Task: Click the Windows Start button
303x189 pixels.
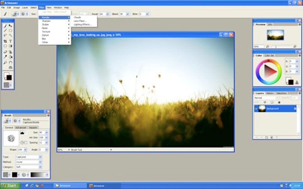Action: pos(10,186)
